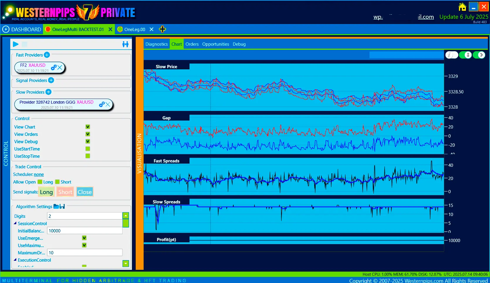Click the home icon in title bar
This screenshot has height=283, width=490.
point(462,6)
